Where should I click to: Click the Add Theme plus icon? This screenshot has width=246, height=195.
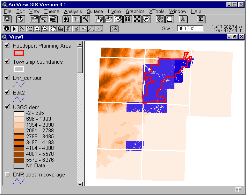click(x=21, y=19)
